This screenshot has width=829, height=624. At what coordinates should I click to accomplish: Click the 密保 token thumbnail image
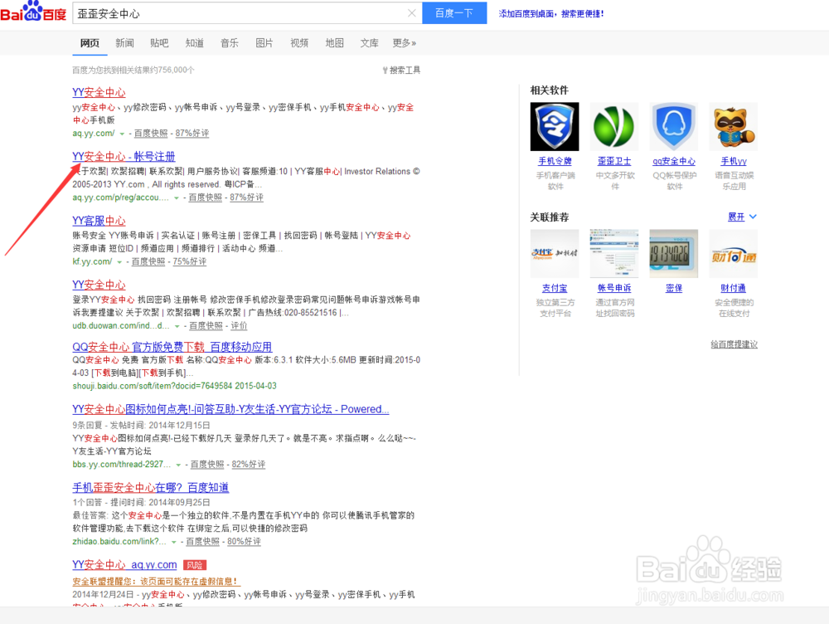tap(673, 254)
